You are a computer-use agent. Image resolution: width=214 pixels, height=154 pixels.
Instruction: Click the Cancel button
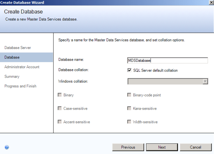pos(196,147)
